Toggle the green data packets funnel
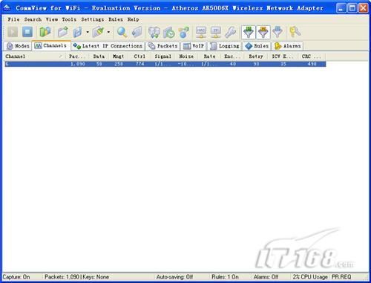Image resolution: width=371 pixels, height=283 pixels. tap(249, 32)
